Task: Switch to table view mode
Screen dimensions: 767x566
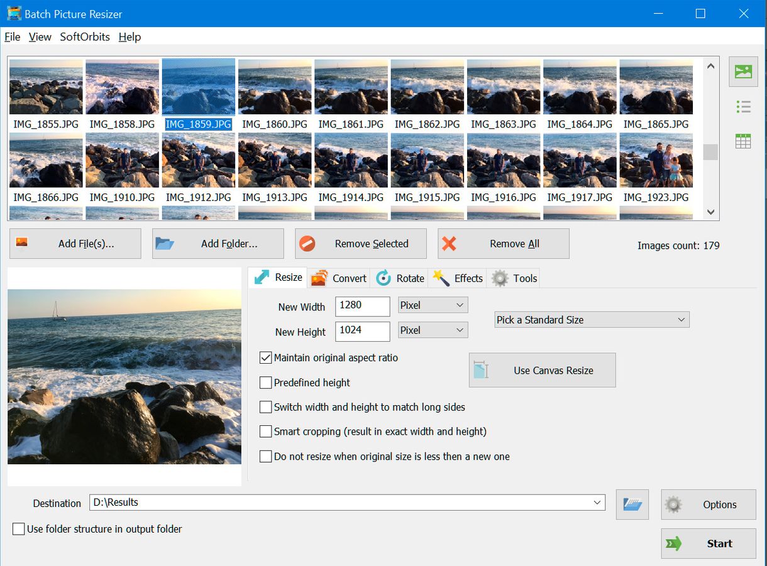Action: (x=743, y=141)
